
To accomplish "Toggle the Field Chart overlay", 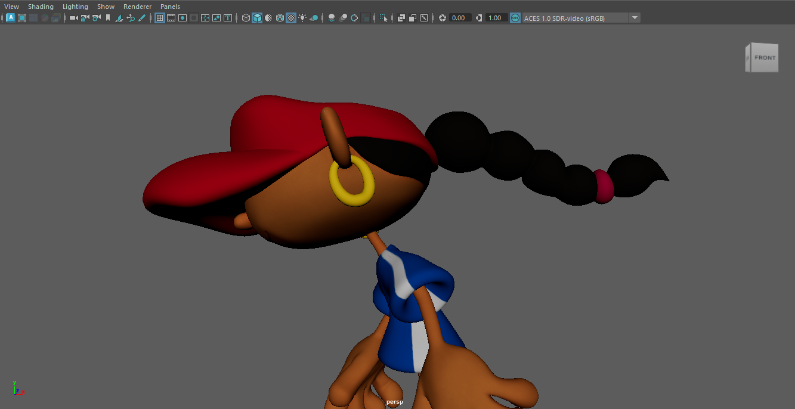I will pos(205,18).
